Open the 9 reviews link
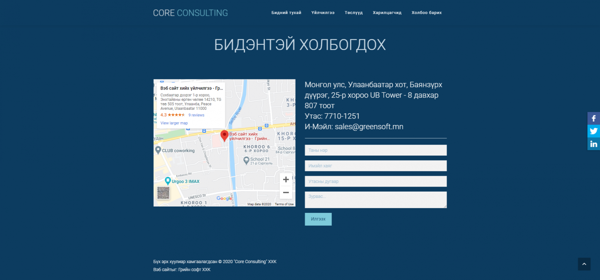 tap(196, 115)
